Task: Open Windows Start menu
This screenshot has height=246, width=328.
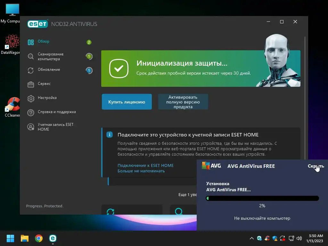Action: [10, 238]
